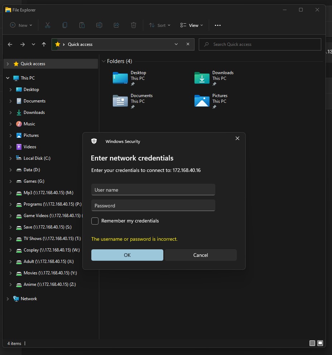Viewport: 332px width, 355px height.
Task: Expand the Anime (Z:) network drive node
Action: tap(10, 284)
